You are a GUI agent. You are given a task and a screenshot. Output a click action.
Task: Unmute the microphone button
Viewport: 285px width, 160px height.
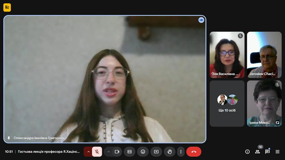tap(97, 152)
